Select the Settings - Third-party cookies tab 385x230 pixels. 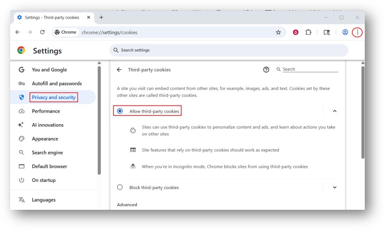(53, 17)
